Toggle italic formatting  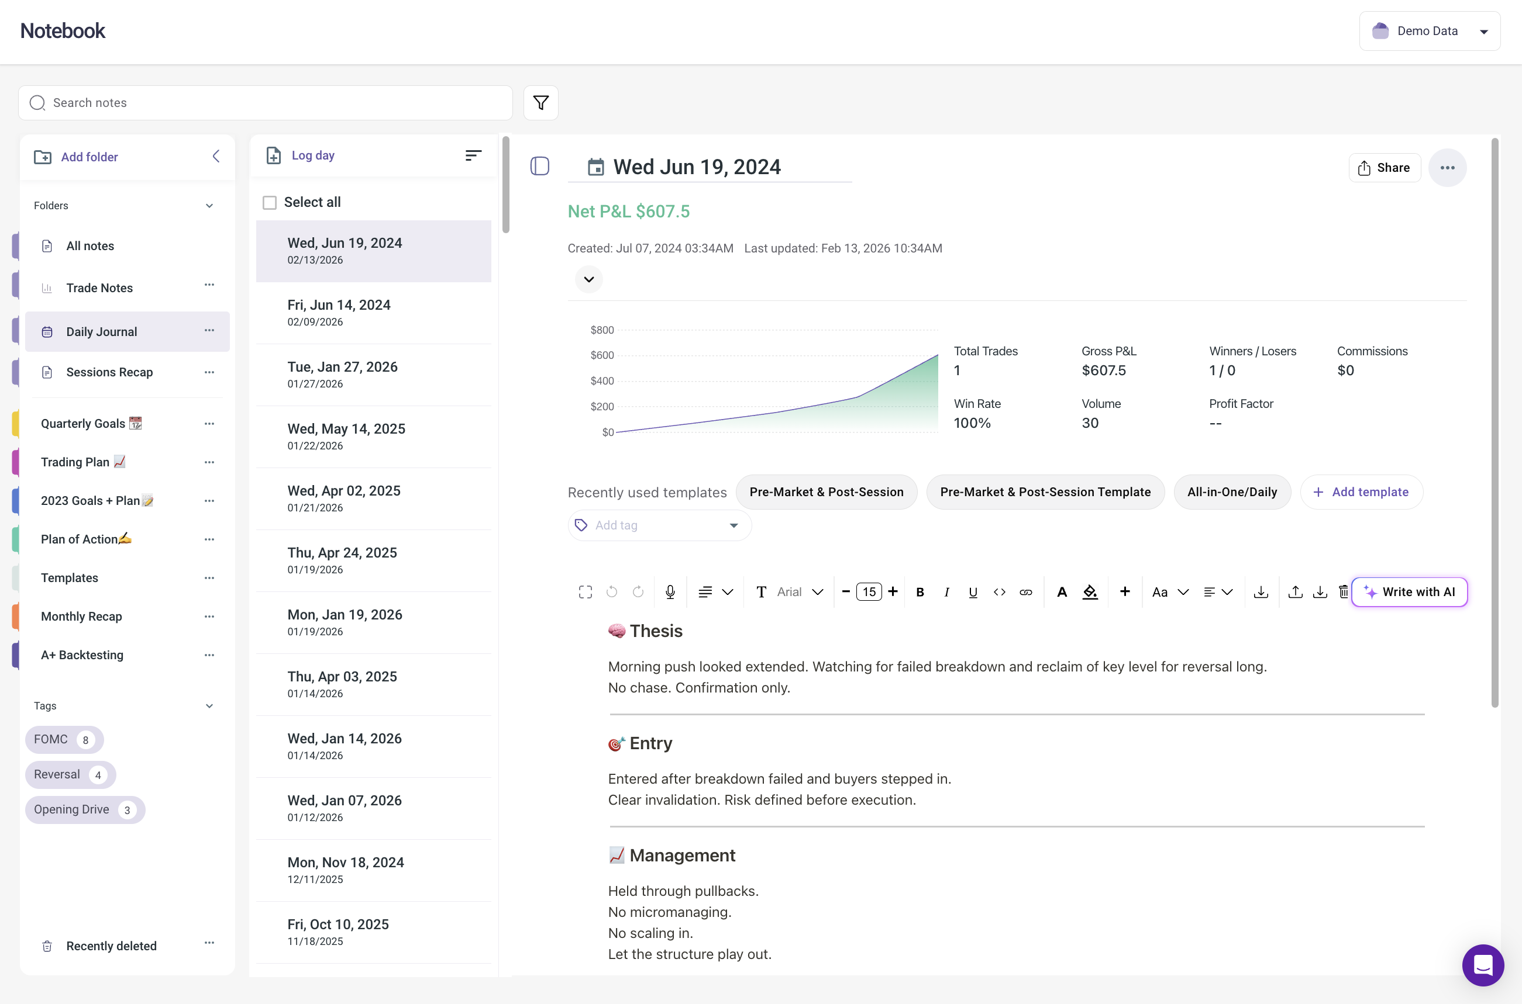tap(946, 591)
